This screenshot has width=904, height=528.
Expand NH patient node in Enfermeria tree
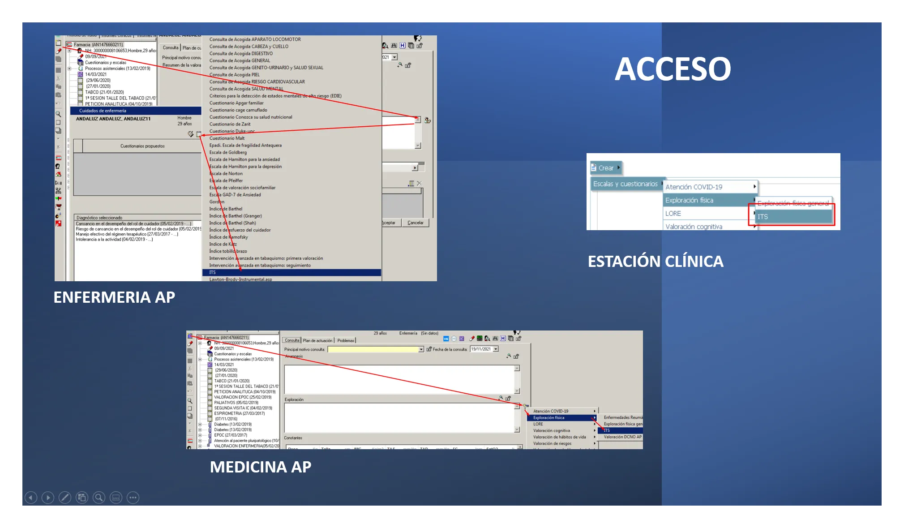tap(69, 51)
